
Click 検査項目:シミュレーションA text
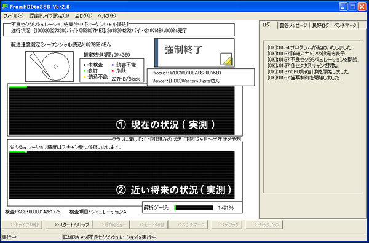(98, 212)
